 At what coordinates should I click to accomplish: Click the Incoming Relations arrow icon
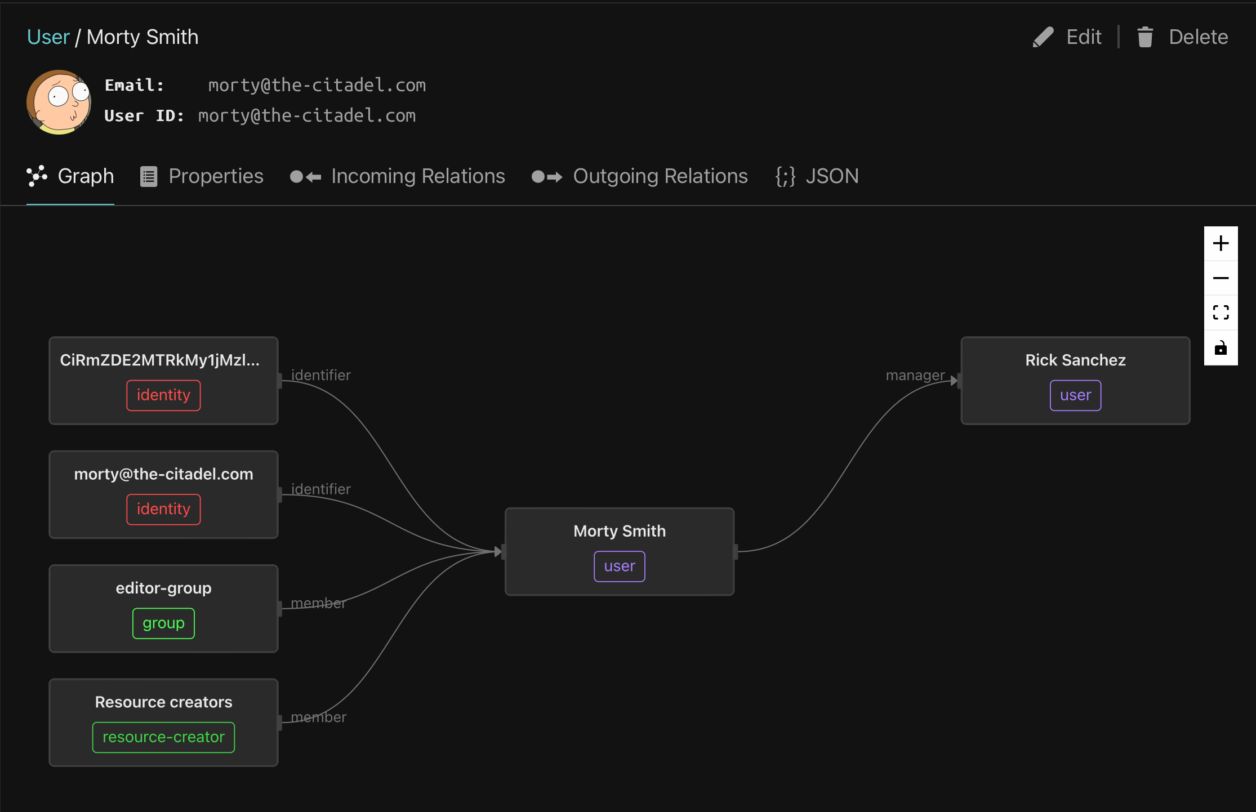[305, 177]
